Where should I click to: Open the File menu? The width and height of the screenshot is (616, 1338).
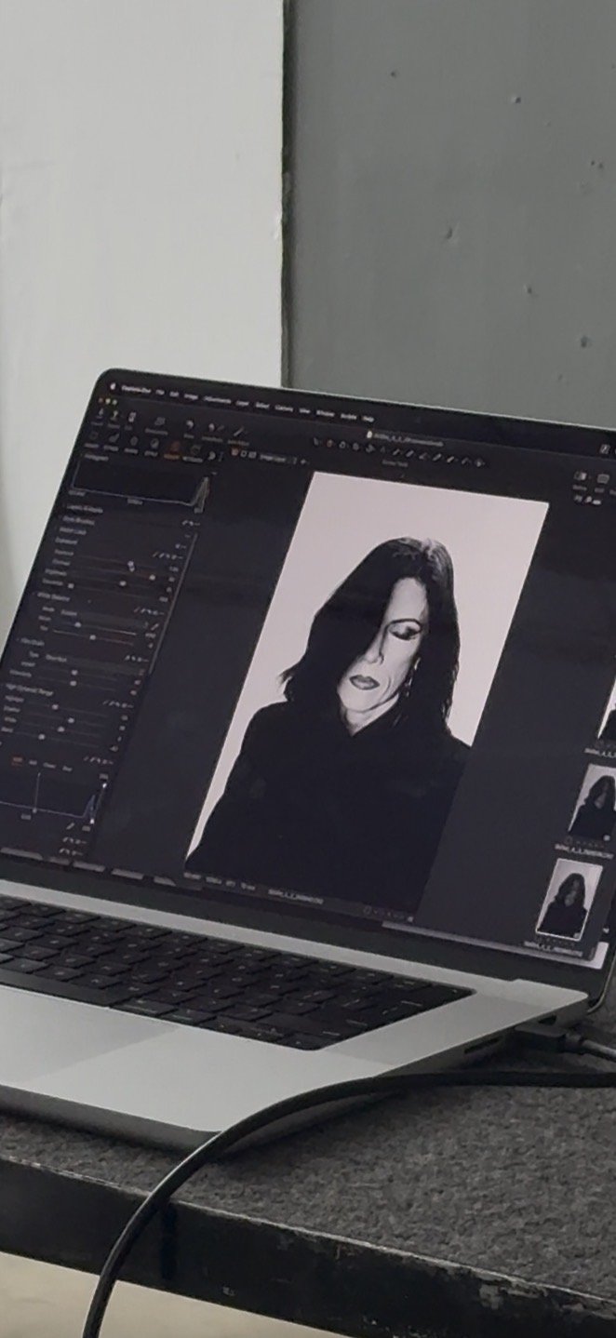pyautogui.click(x=160, y=392)
